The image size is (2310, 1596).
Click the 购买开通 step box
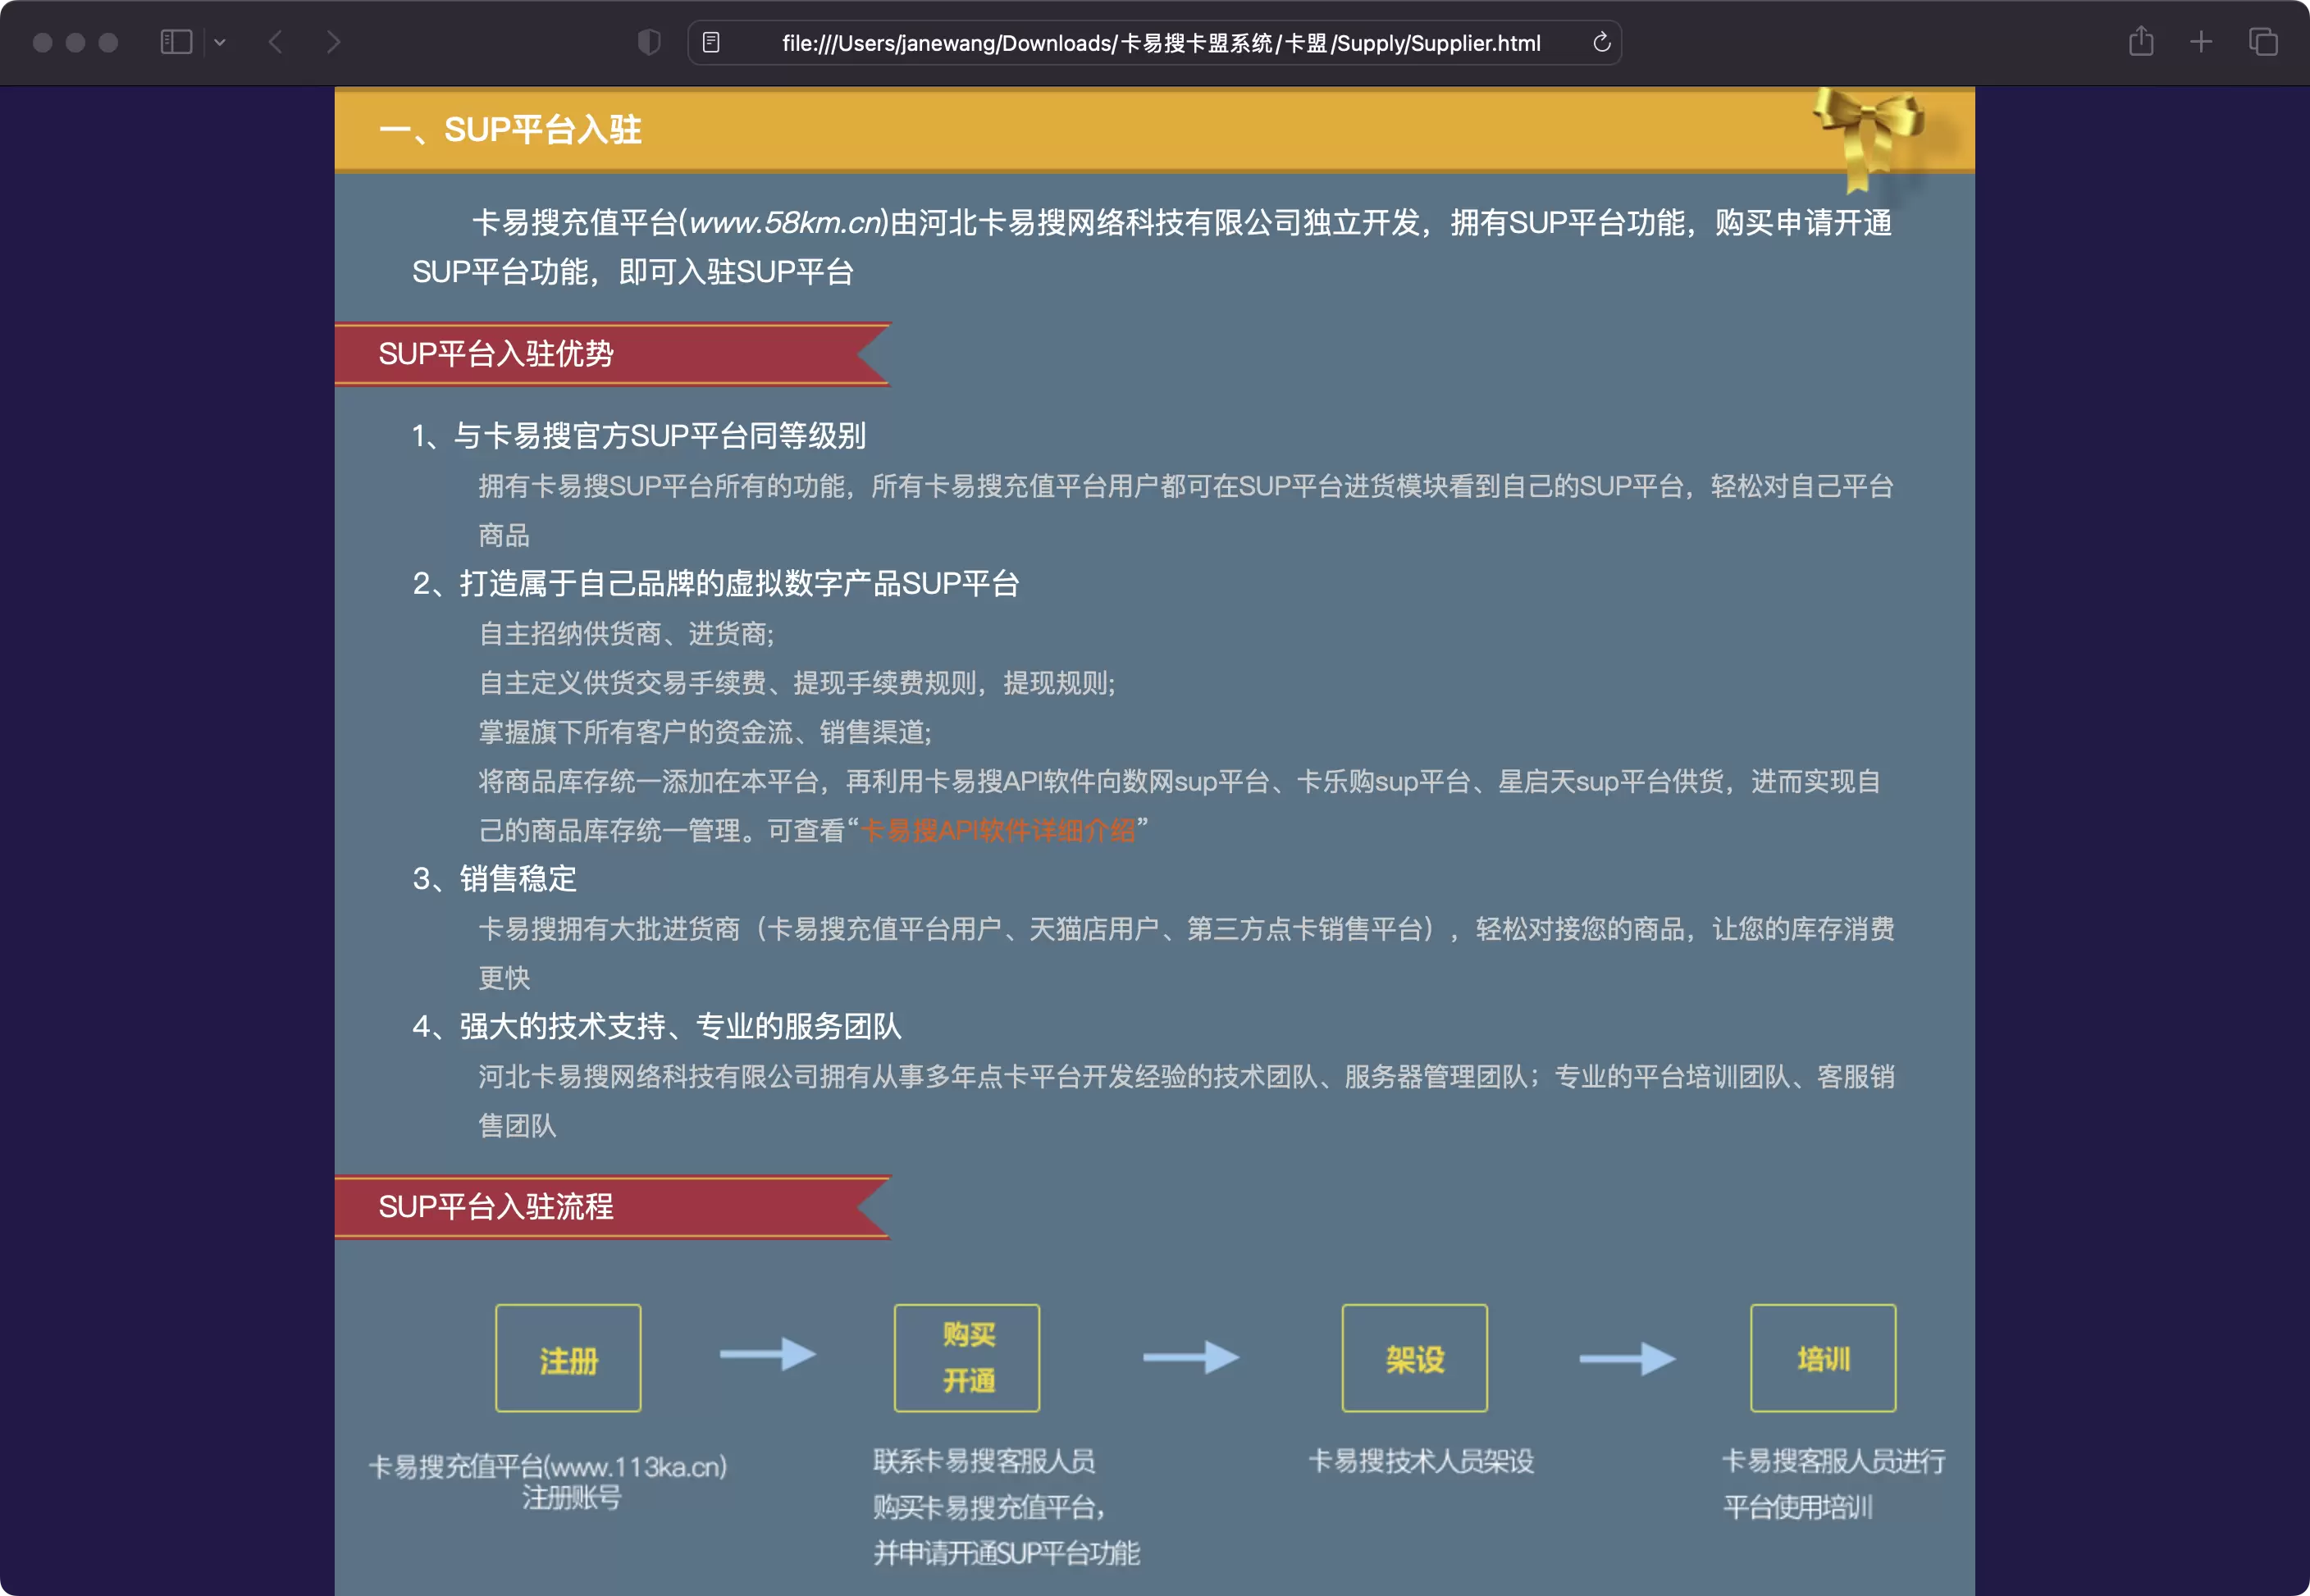pos(967,1358)
